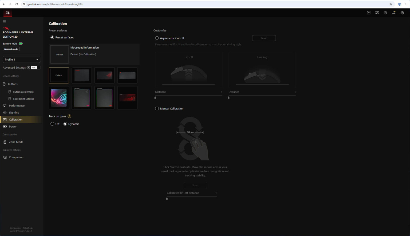Reload the page with the browser refresh icon
Screen dimensions: 410x236
click(x=17, y=4)
